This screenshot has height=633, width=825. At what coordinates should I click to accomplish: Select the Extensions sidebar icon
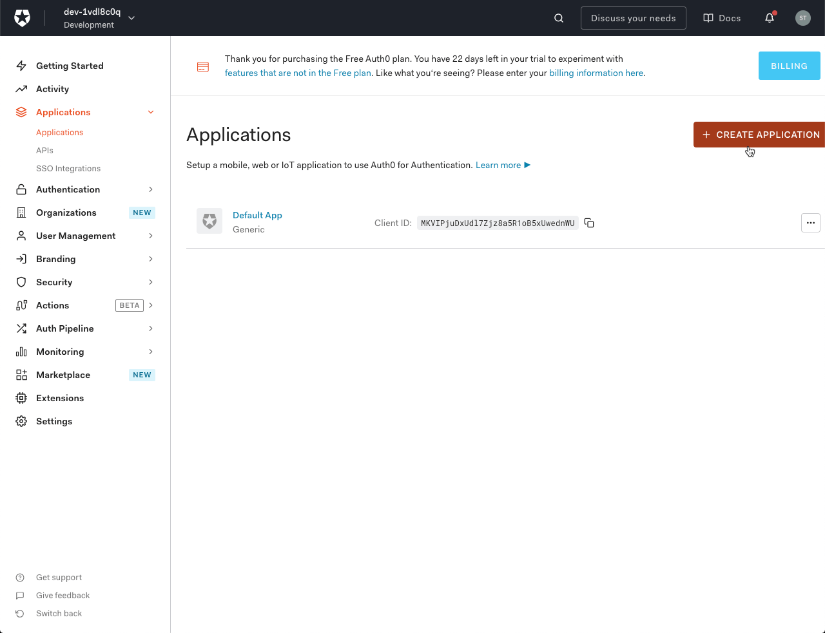(x=21, y=397)
